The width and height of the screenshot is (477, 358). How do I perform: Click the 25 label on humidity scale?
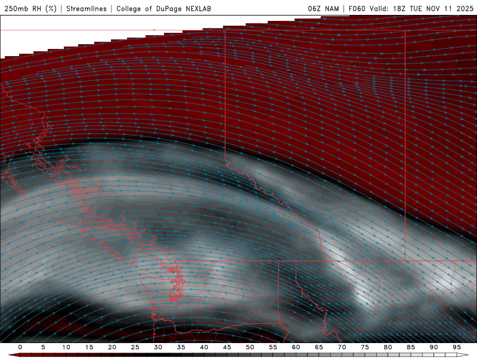(x=135, y=347)
